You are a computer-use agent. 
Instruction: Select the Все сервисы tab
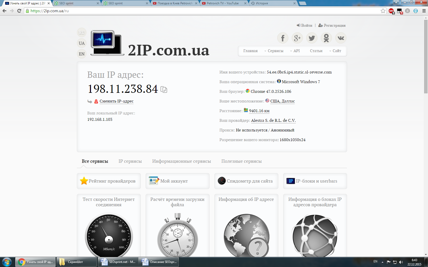(x=95, y=161)
